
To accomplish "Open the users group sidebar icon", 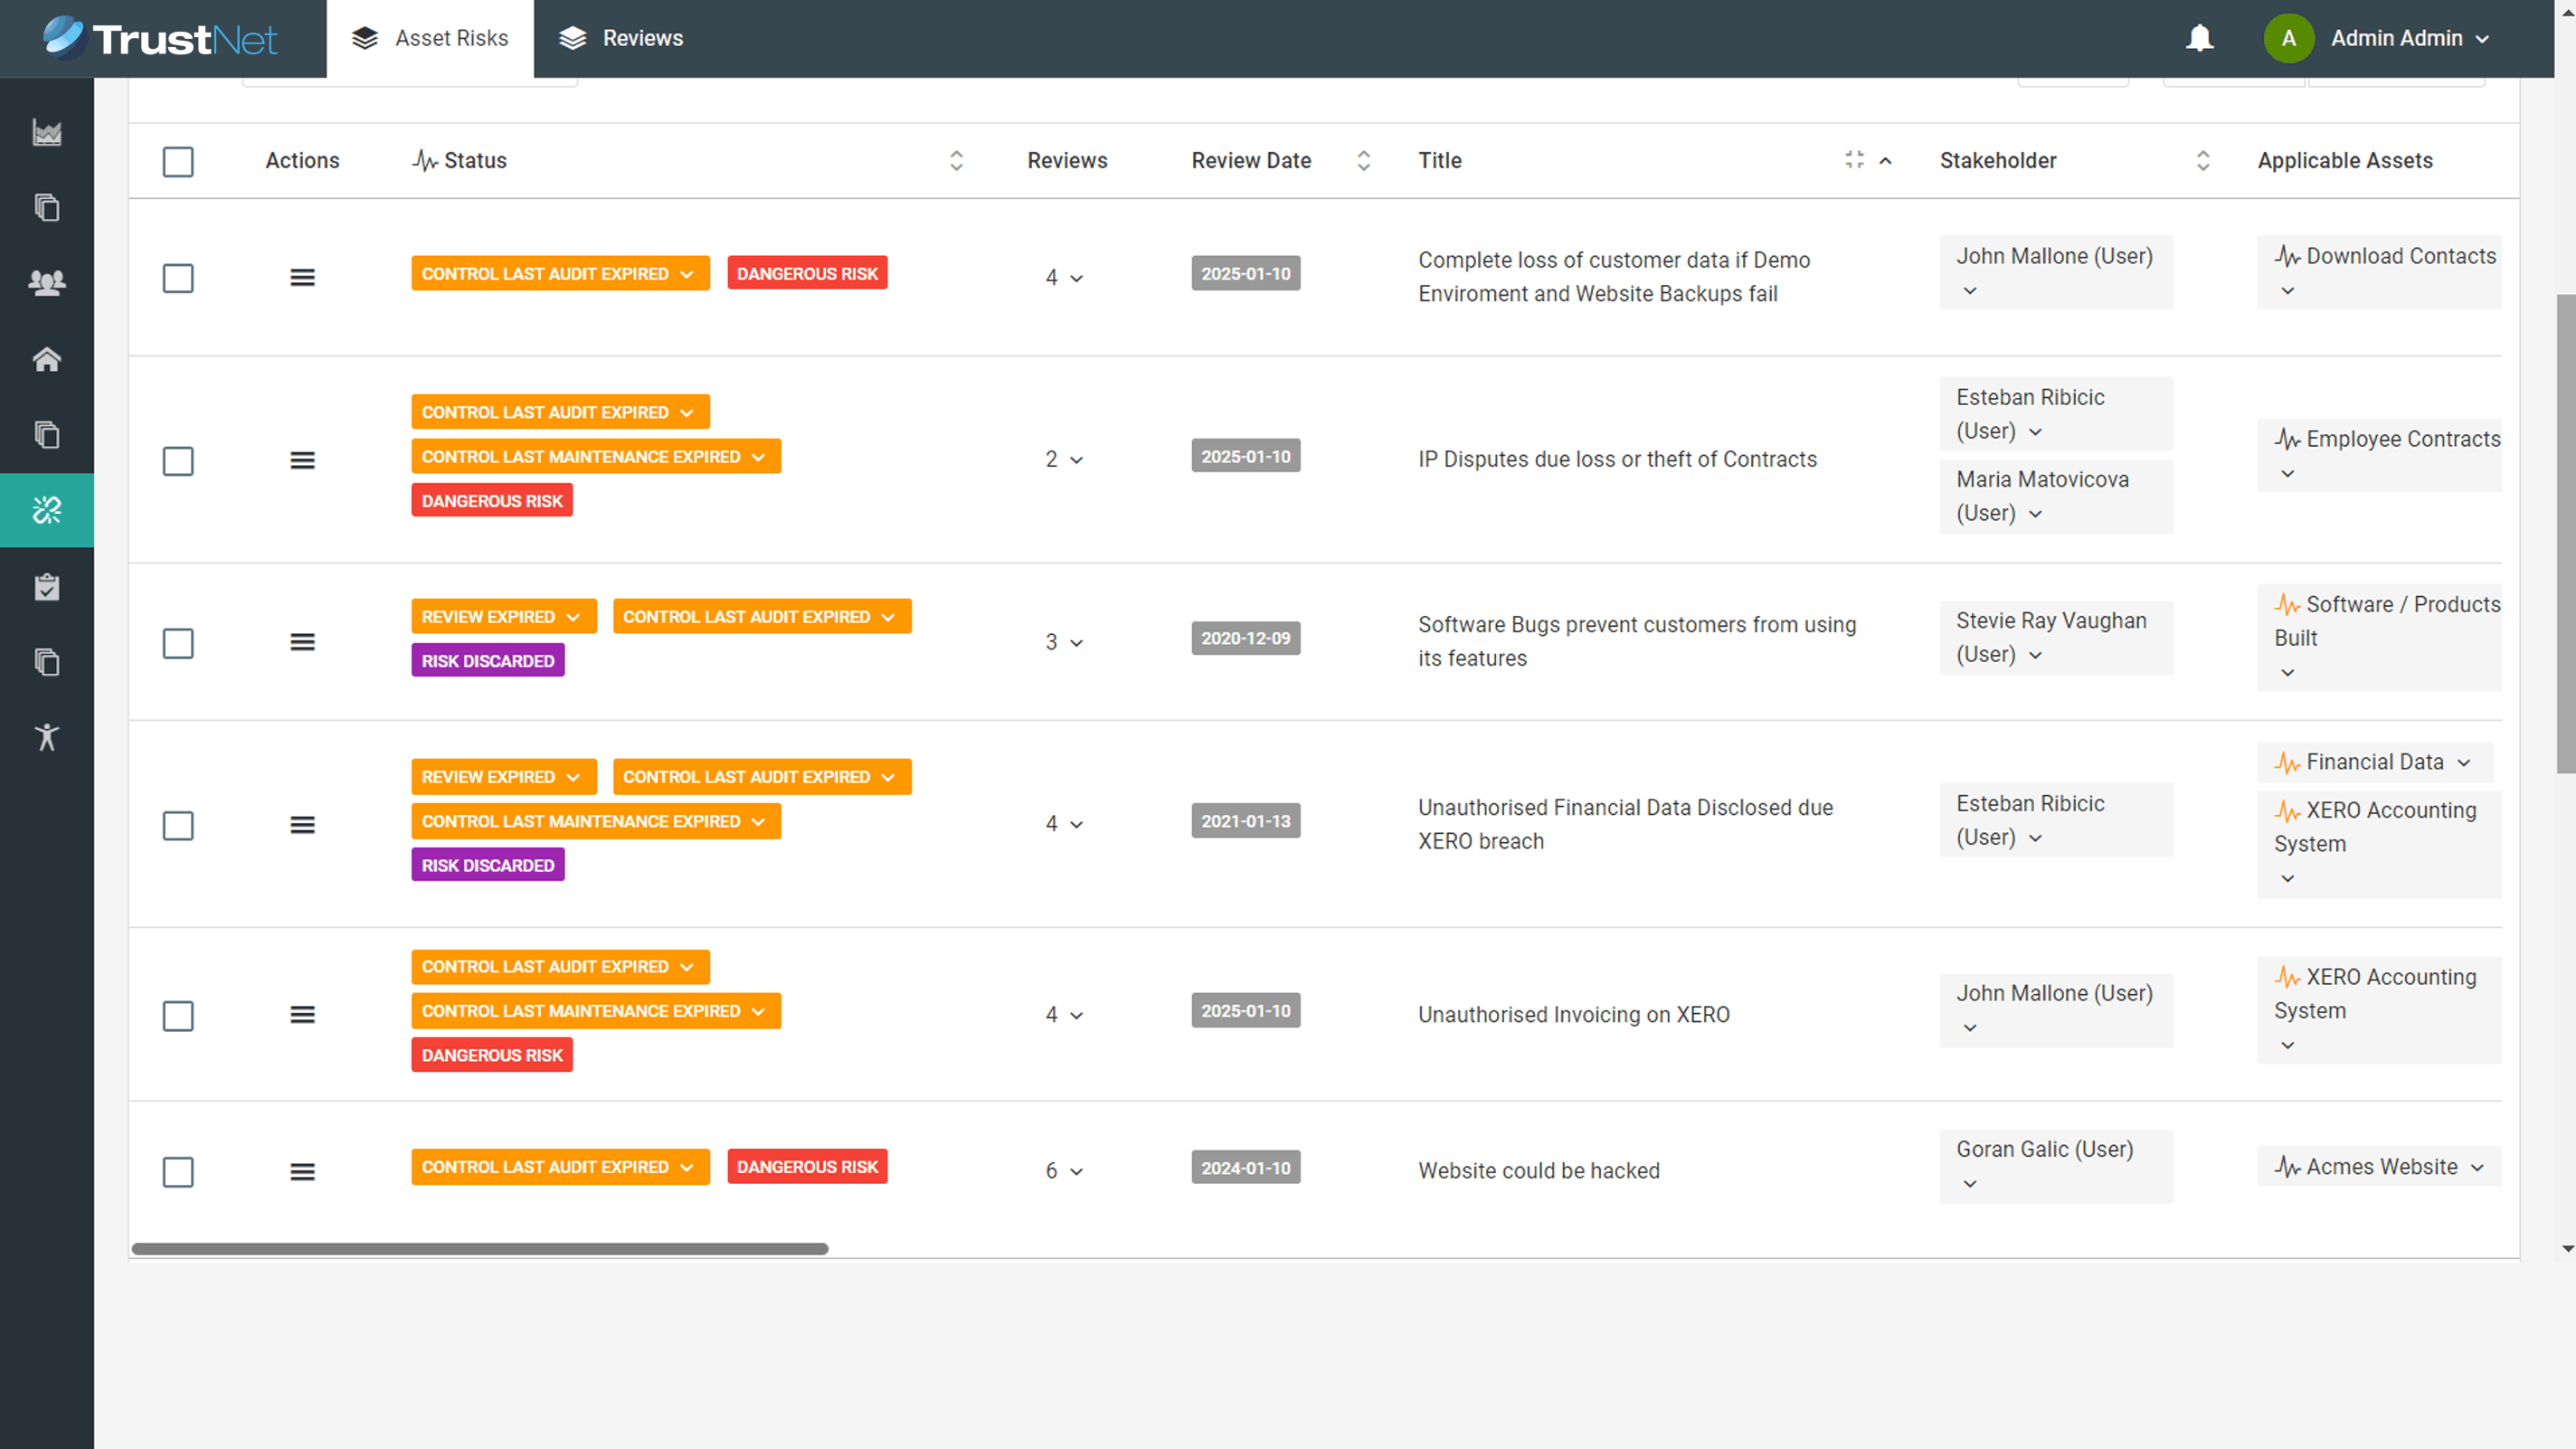I will tap(47, 283).
